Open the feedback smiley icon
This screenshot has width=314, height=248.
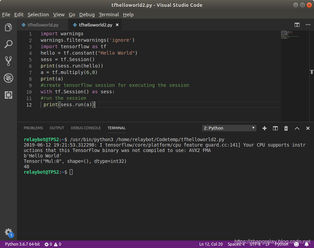pos(296,244)
